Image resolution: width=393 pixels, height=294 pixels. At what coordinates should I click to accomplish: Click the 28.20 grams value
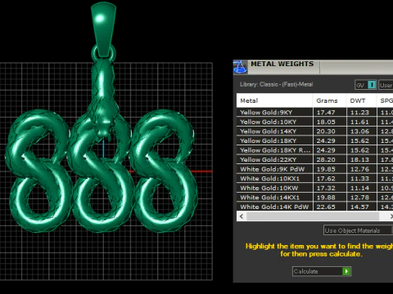326,159
